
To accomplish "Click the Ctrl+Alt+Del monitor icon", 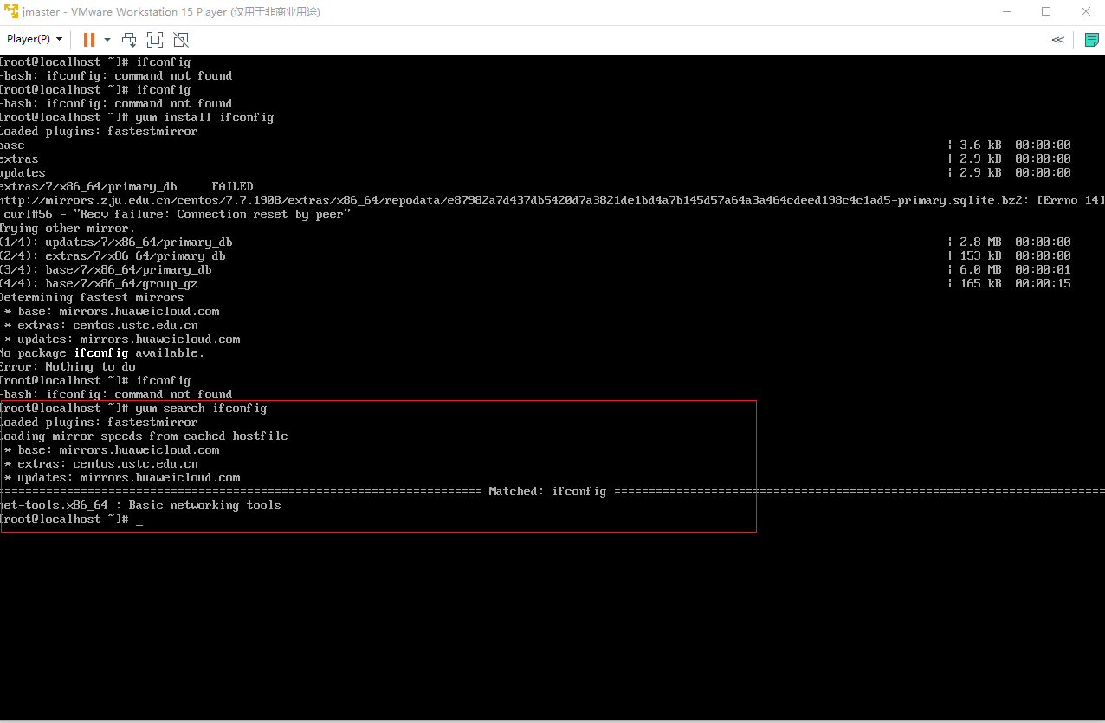I will 128,39.
